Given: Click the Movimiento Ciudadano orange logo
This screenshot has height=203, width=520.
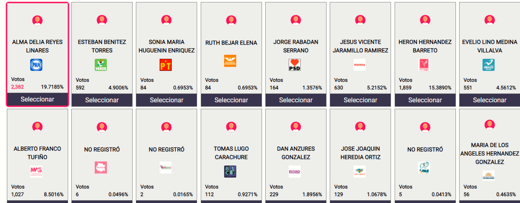Looking at the screenshot, I should coord(230,61).
